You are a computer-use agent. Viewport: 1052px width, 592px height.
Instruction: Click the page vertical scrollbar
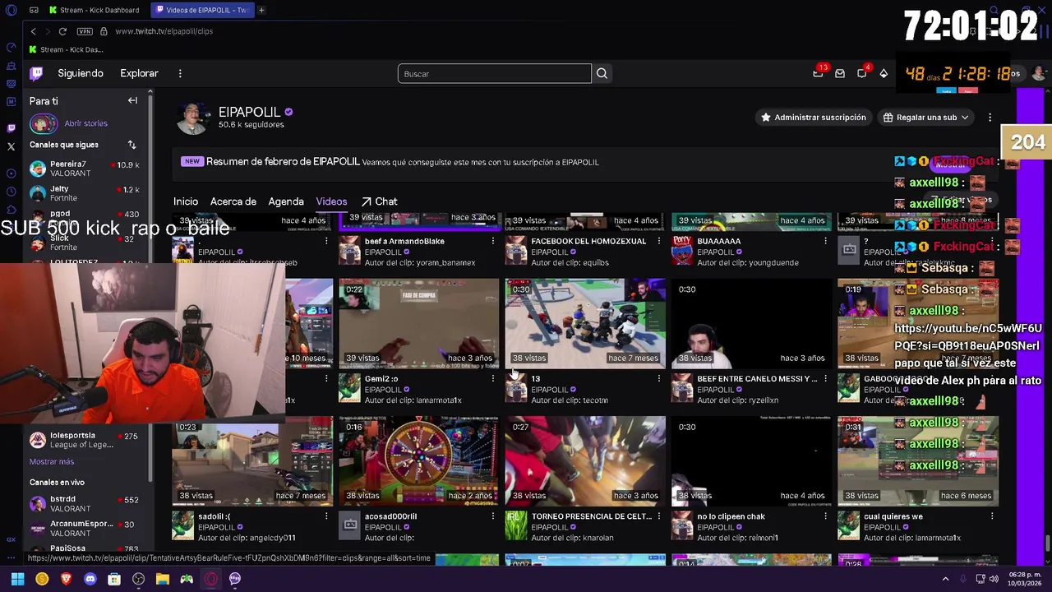(x=1047, y=544)
